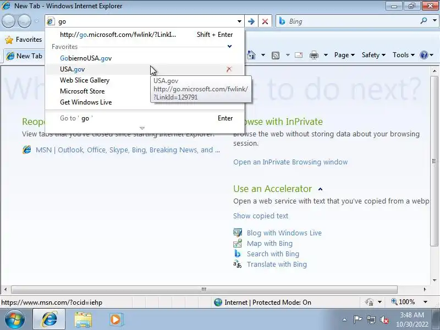Open the Windows Start menu orb
The image size is (440, 330).
click(14, 320)
